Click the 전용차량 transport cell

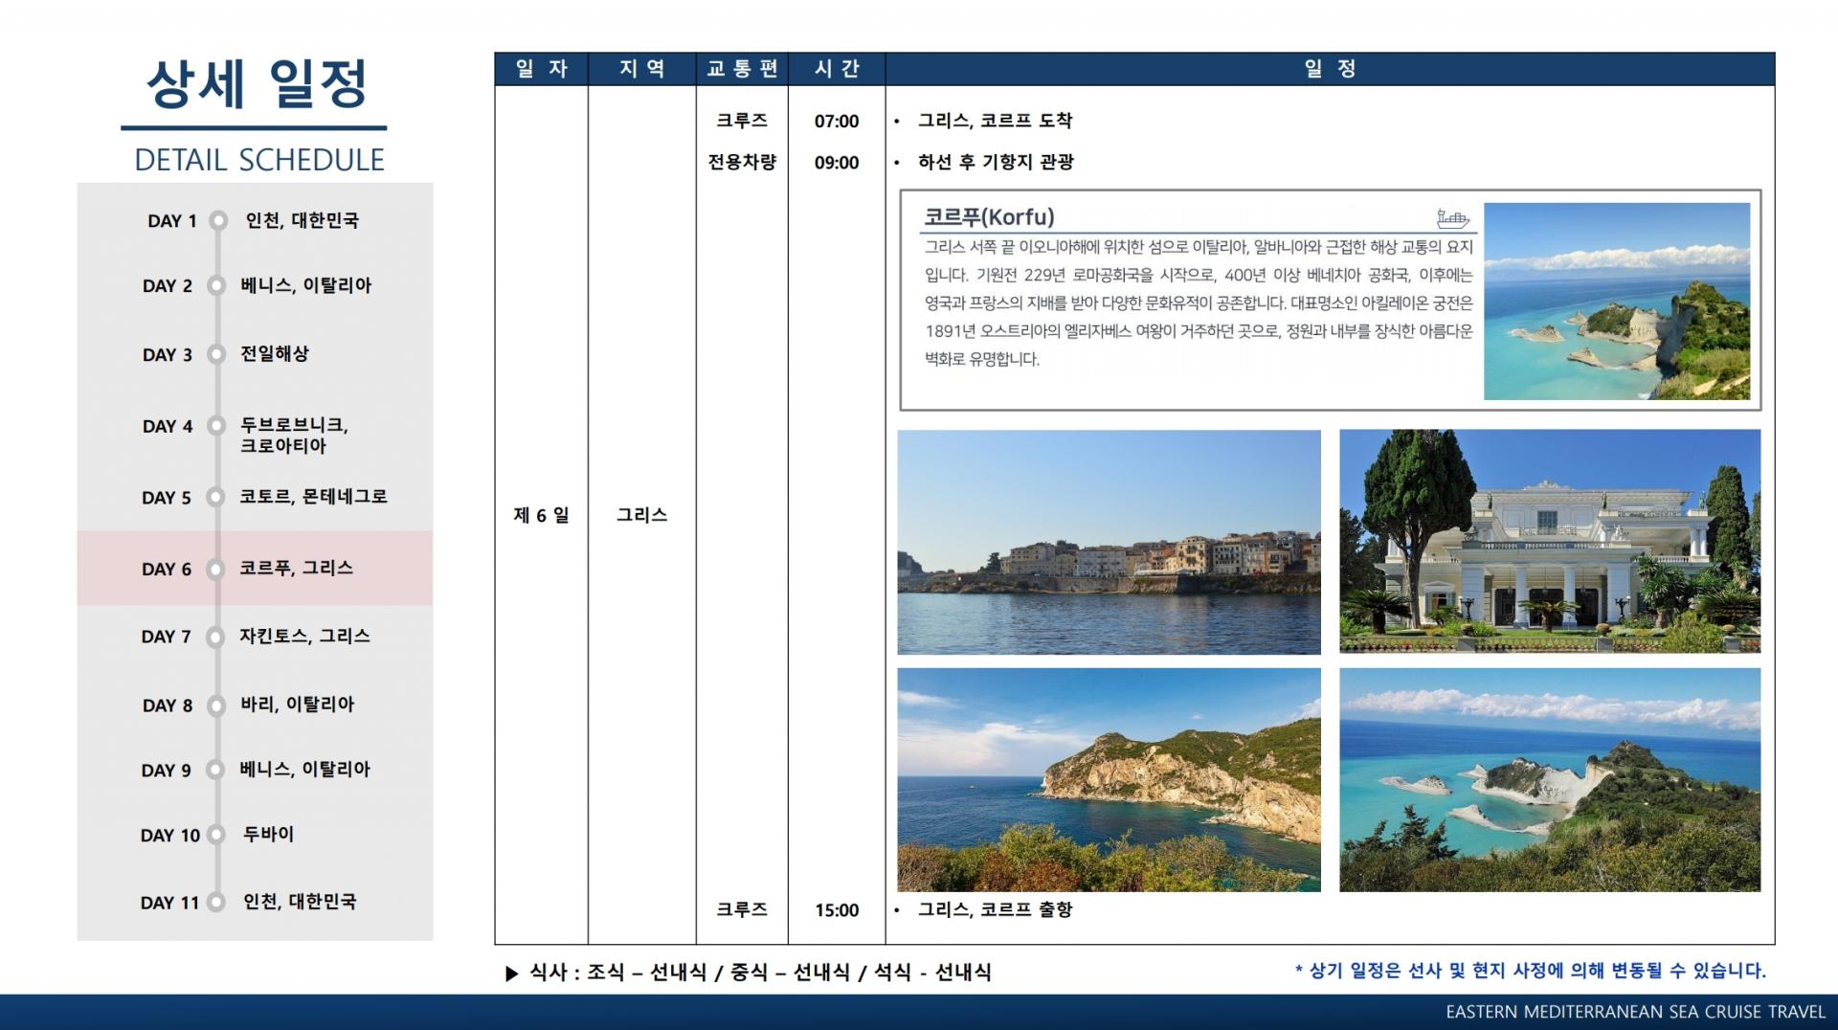coord(742,162)
